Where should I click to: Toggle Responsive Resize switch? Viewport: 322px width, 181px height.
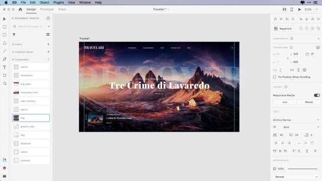(x=316, y=95)
